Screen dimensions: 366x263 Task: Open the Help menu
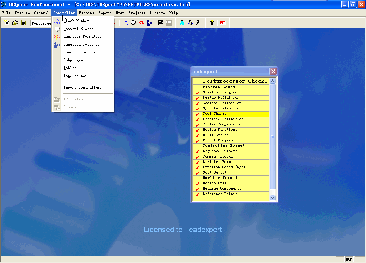[173, 13]
